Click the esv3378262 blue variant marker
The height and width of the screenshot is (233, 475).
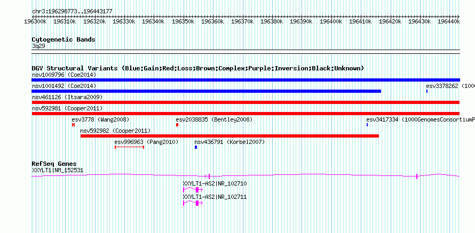pyautogui.click(x=427, y=91)
